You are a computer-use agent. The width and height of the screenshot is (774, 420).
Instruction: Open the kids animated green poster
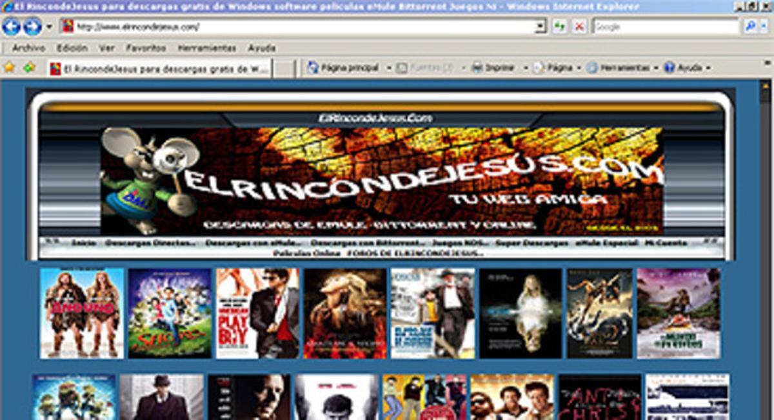point(170,313)
